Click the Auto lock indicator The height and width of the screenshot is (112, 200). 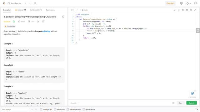click(x=85, y=10)
